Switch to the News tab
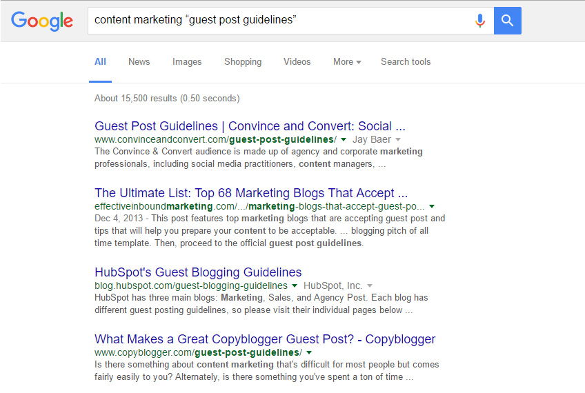 (x=139, y=61)
